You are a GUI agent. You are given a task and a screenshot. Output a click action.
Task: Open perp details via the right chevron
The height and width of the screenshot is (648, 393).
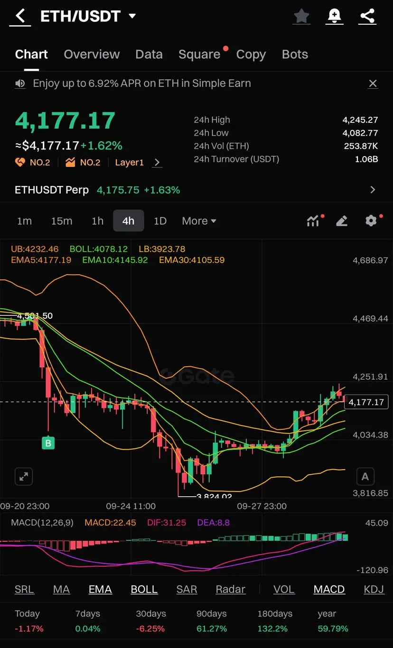(373, 190)
